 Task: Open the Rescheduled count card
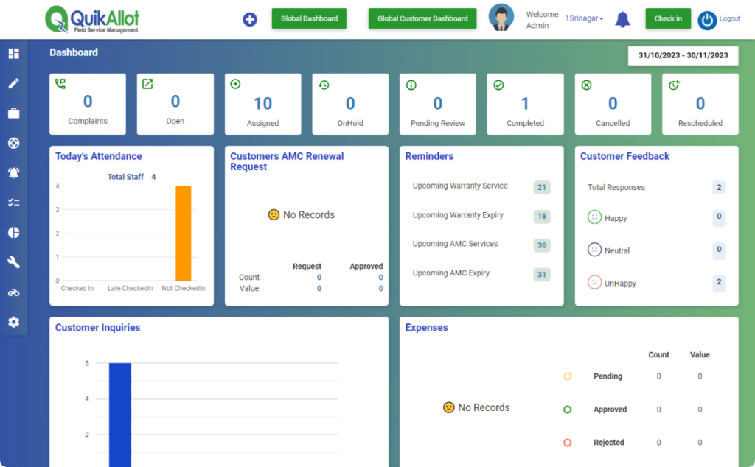(x=700, y=104)
